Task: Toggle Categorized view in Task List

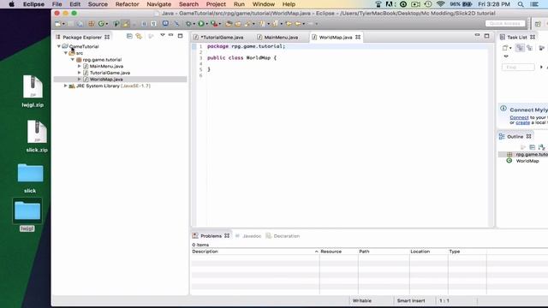Action: point(520,48)
